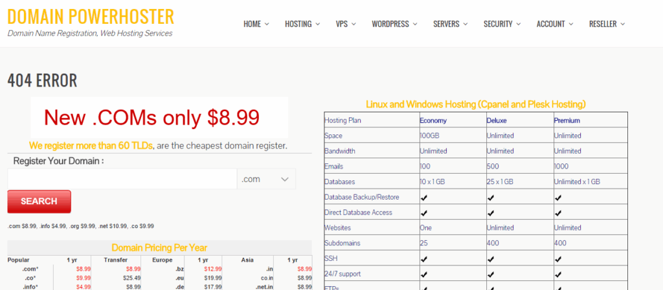Expand the WORDPRESS navigation menu
Screen dimensions: 663x290
[x=394, y=24]
